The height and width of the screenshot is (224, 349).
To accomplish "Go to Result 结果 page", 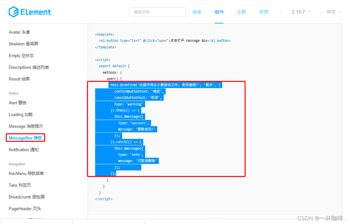I will click(x=19, y=79).
